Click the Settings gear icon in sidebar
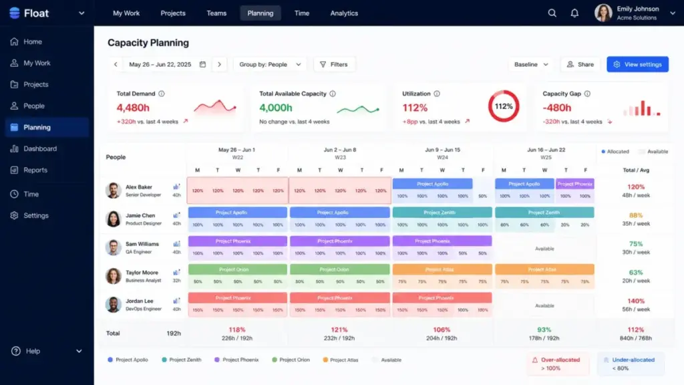684x385 pixels. 15,215
